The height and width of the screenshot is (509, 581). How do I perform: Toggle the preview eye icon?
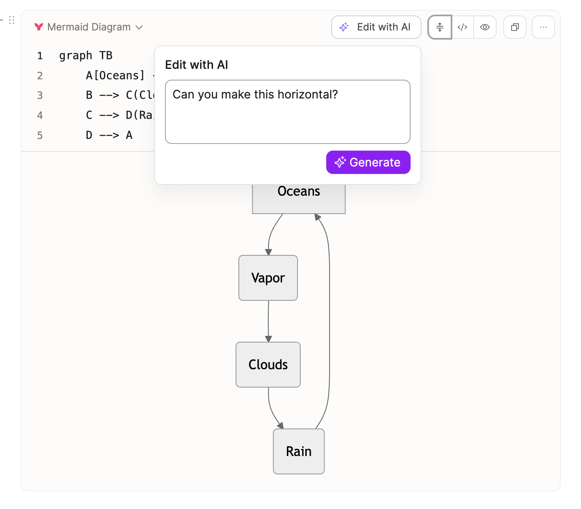coord(485,28)
